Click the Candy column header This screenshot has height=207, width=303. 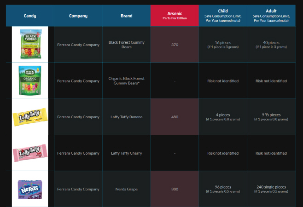[30, 16]
